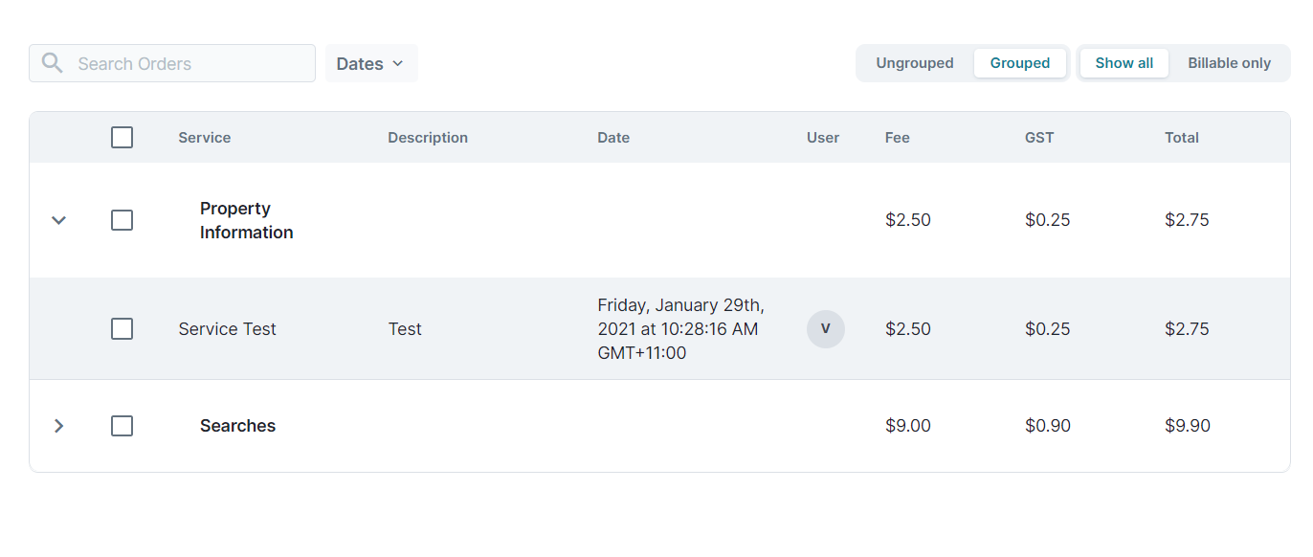Sort by the Date column header
Screen dimensions: 1313x557
pos(613,138)
